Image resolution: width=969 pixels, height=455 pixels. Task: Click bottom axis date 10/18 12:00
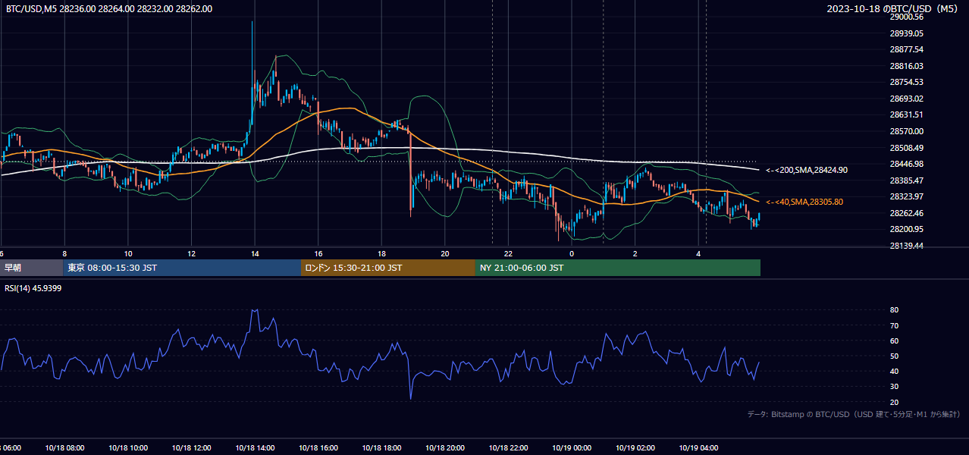pos(191,447)
